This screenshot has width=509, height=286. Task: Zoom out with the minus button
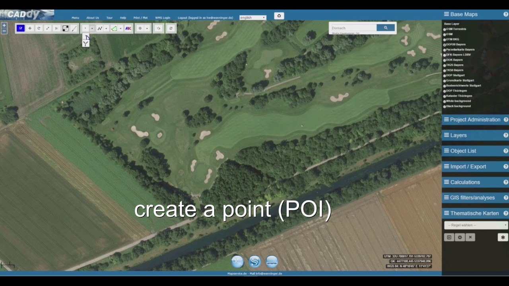4,31
